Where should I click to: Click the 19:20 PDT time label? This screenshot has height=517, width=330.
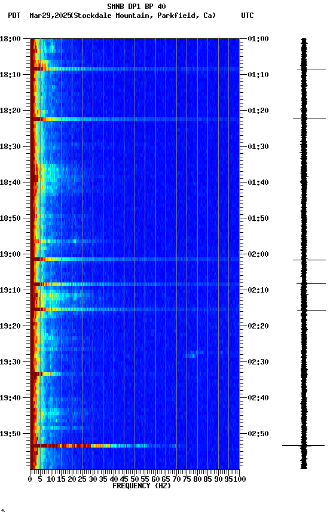[x=10, y=326]
